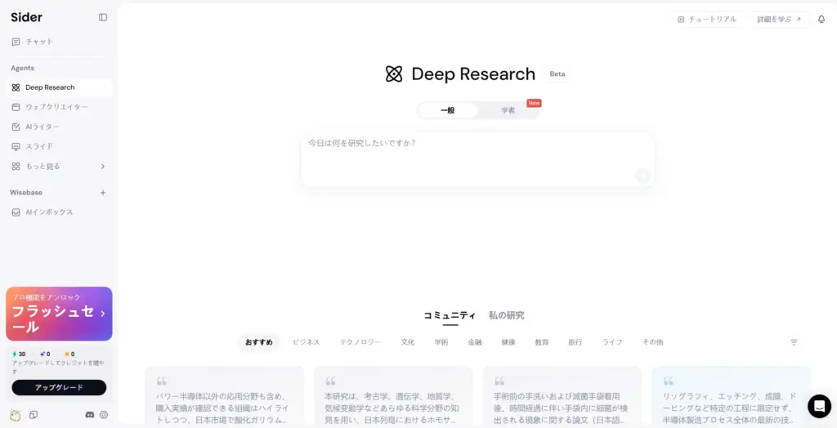This screenshot has height=428, width=837.
Task: Click the purple sparkle credits counter
Action: point(45,354)
